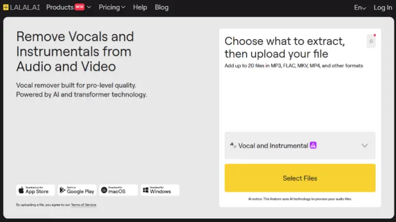Expand the Vocal and Instrumental stem dropdown
Image resolution: width=396 pixels, height=222 pixels.
click(300, 146)
